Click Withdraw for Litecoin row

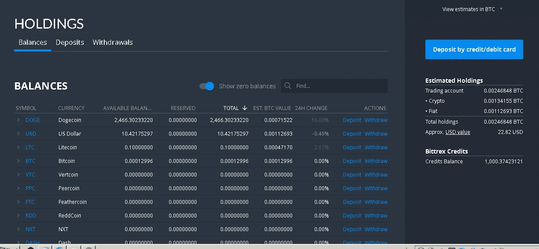376,147
